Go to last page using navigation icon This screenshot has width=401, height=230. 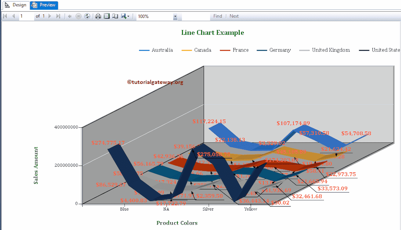[x=58, y=16]
